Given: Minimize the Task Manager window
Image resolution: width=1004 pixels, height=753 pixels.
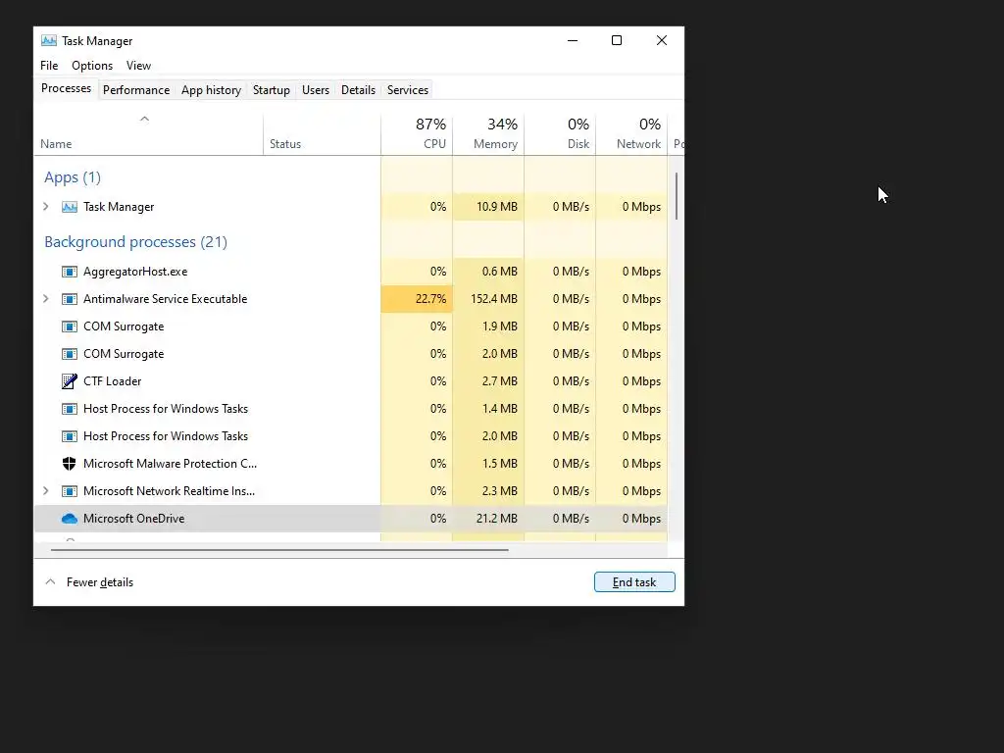Looking at the screenshot, I should pyautogui.click(x=573, y=40).
